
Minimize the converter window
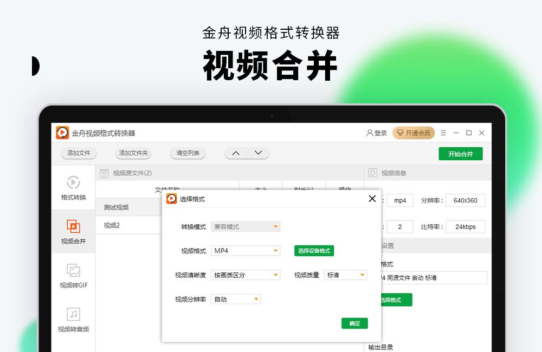pos(456,133)
